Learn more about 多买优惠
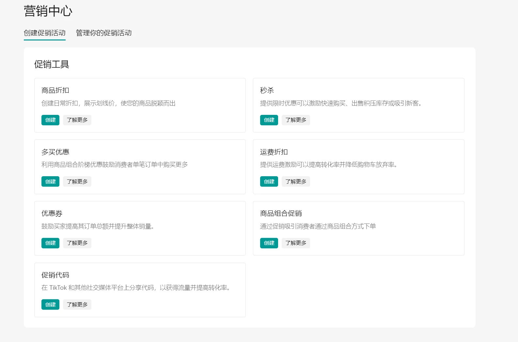 [77, 181]
